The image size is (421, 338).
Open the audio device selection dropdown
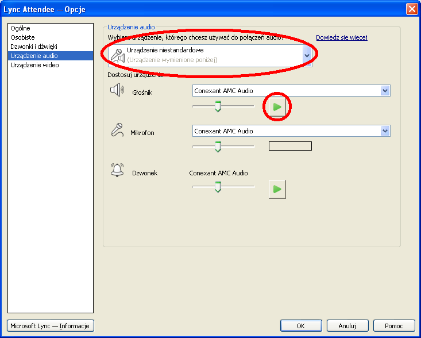(x=307, y=56)
